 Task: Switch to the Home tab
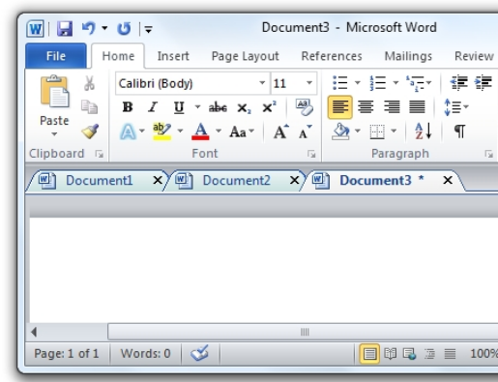pos(118,56)
